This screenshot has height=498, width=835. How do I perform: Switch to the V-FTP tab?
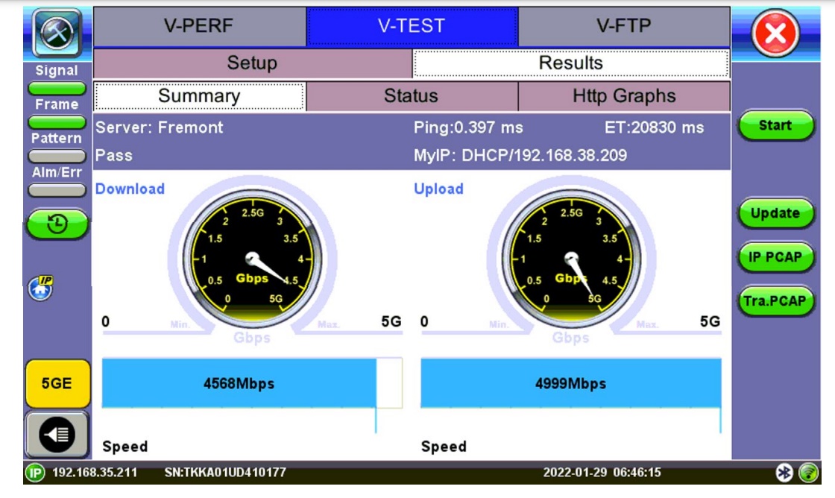click(623, 26)
